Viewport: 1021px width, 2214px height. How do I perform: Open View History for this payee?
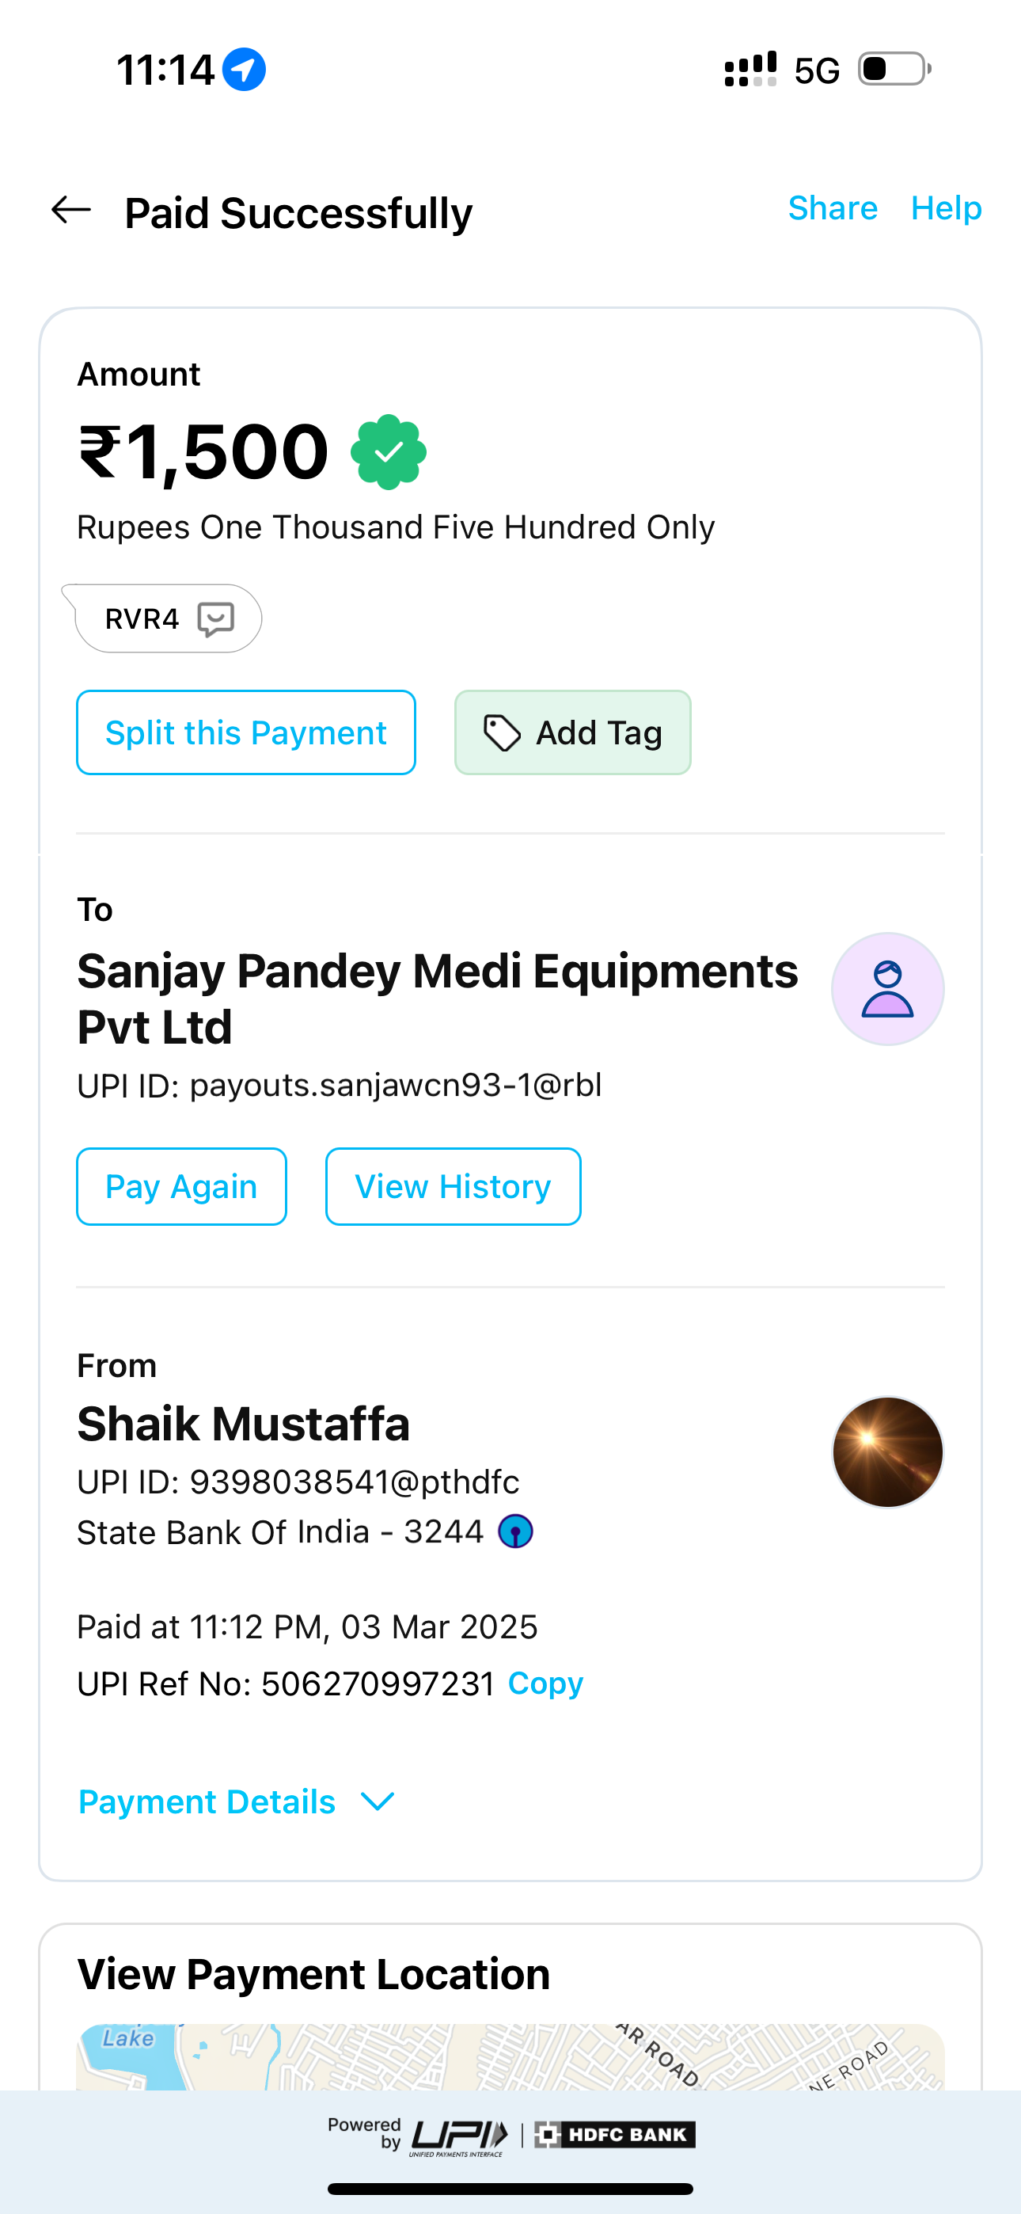coord(453,1187)
